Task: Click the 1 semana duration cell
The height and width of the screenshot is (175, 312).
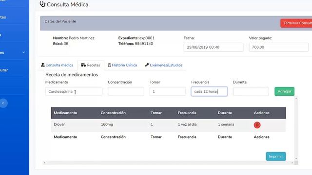Action: click(x=226, y=124)
